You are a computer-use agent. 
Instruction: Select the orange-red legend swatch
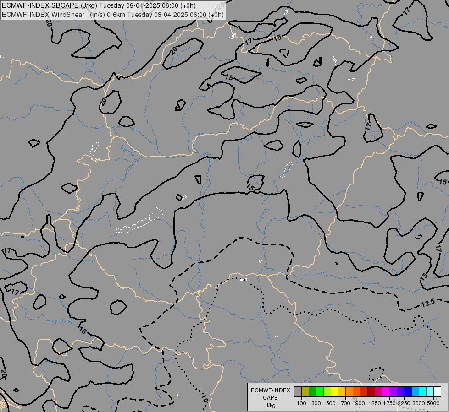[x=356, y=392]
